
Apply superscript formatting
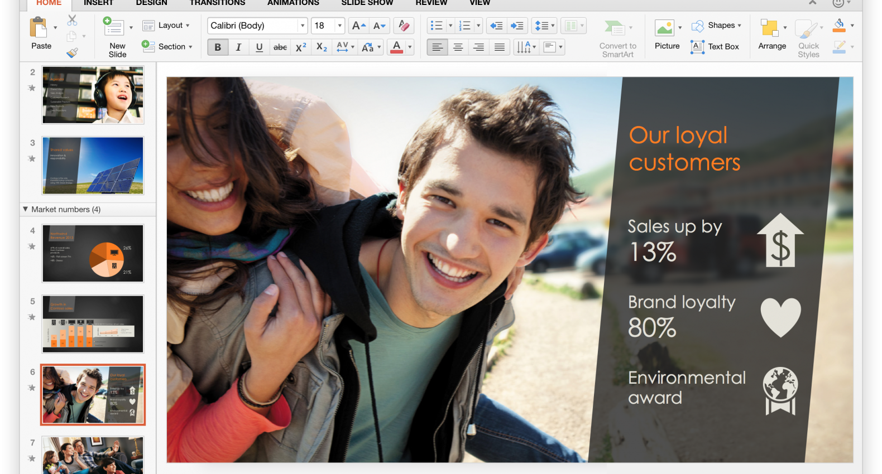[x=301, y=47]
